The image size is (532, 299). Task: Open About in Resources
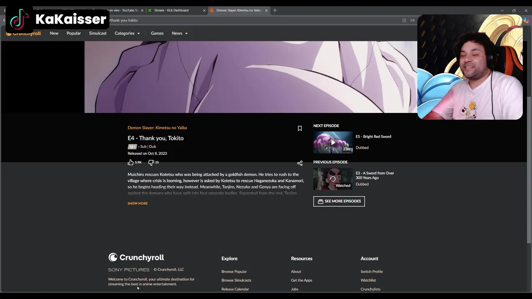tap(296, 272)
